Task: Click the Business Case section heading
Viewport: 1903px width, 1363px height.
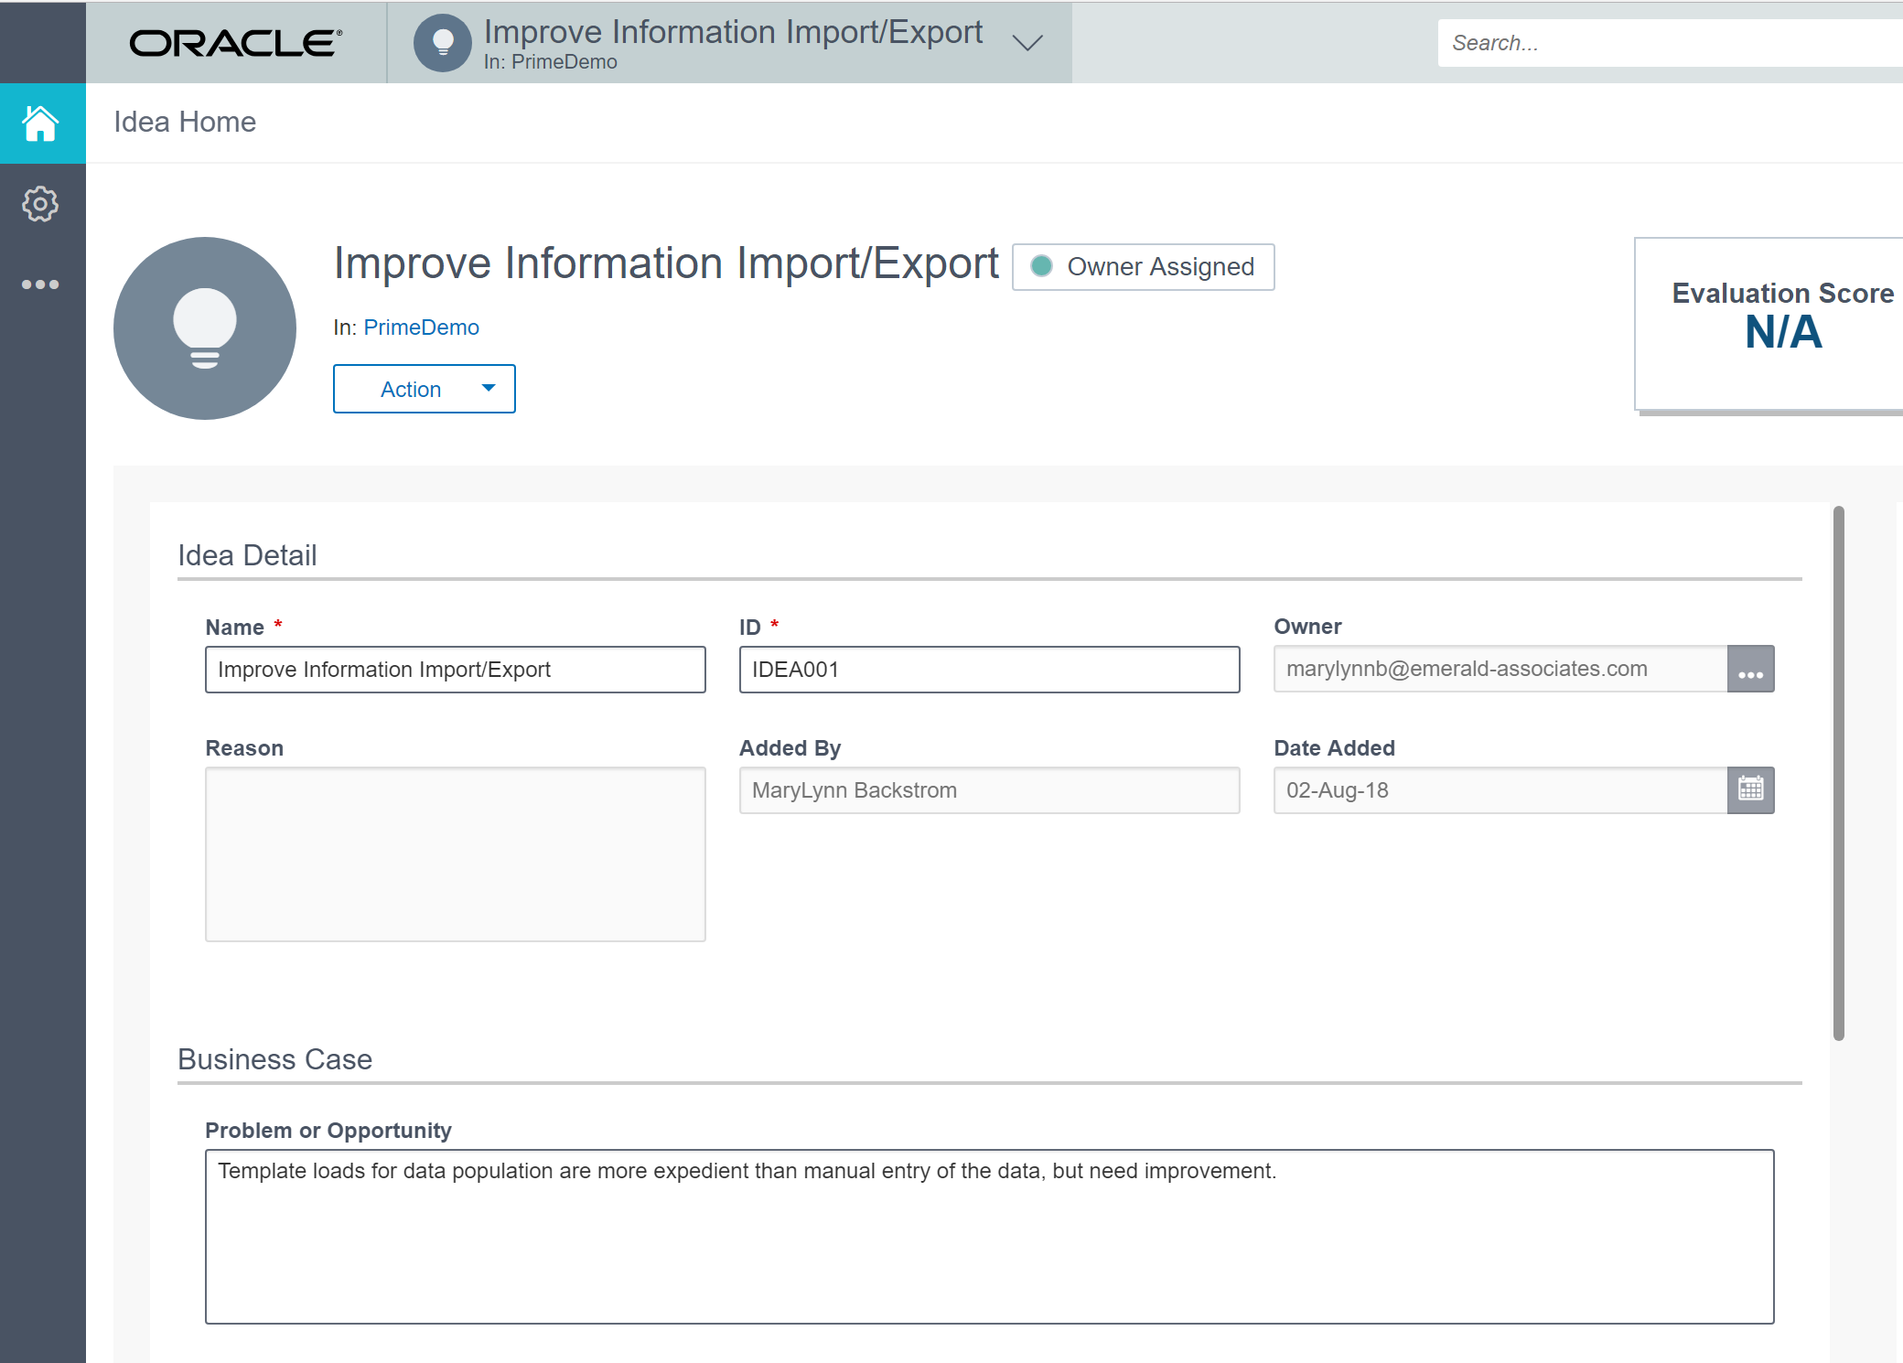Action: tap(274, 1059)
